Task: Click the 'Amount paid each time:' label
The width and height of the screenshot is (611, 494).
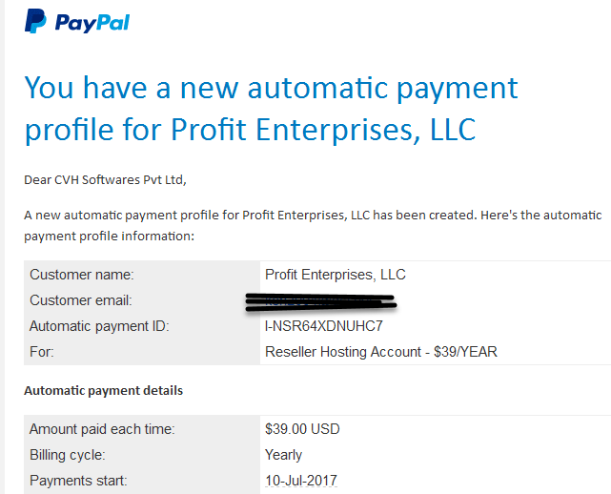Action: point(102,429)
